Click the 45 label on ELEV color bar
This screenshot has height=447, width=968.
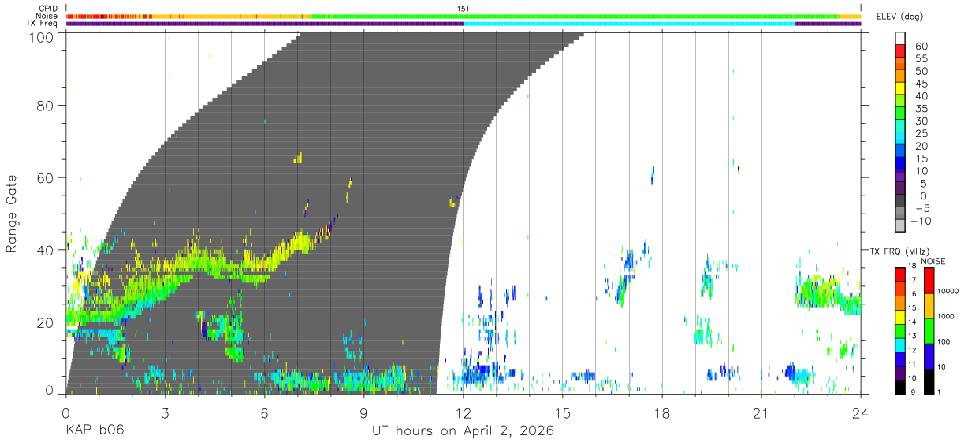click(x=921, y=84)
